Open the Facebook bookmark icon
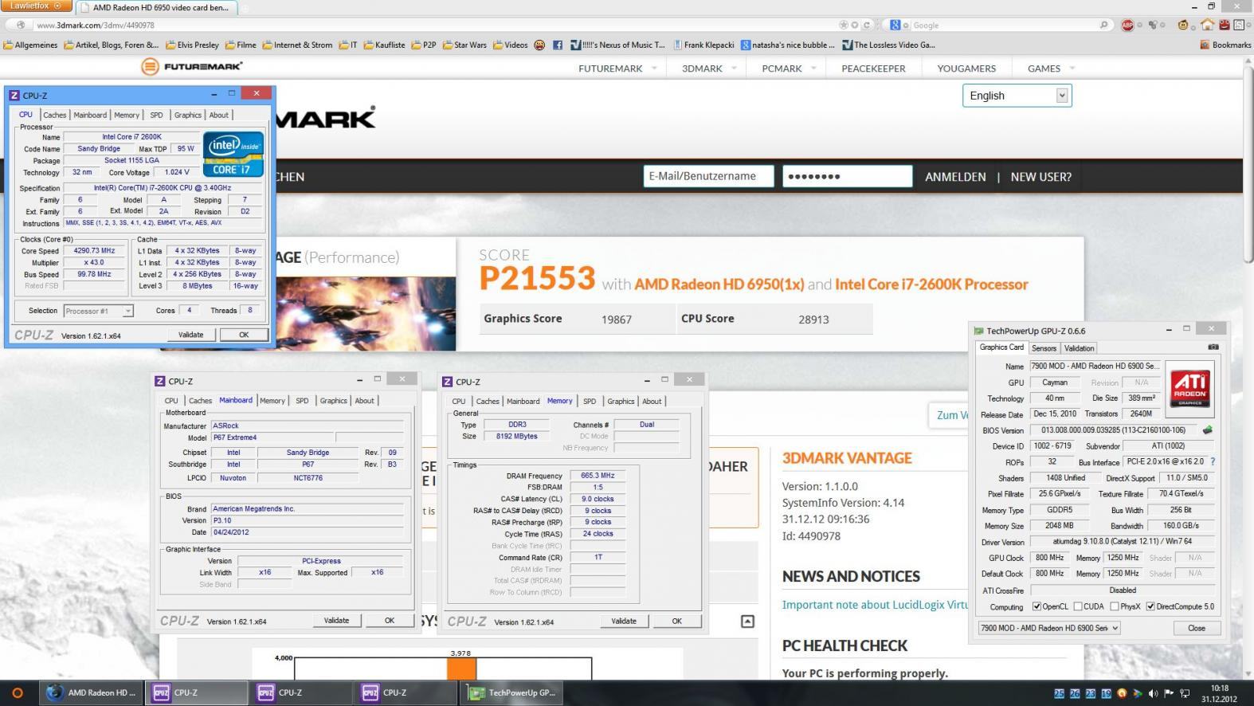 pyautogui.click(x=558, y=45)
